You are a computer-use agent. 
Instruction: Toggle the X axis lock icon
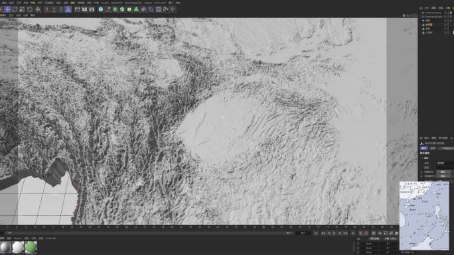pyautogui.click(x=46, y=9)
